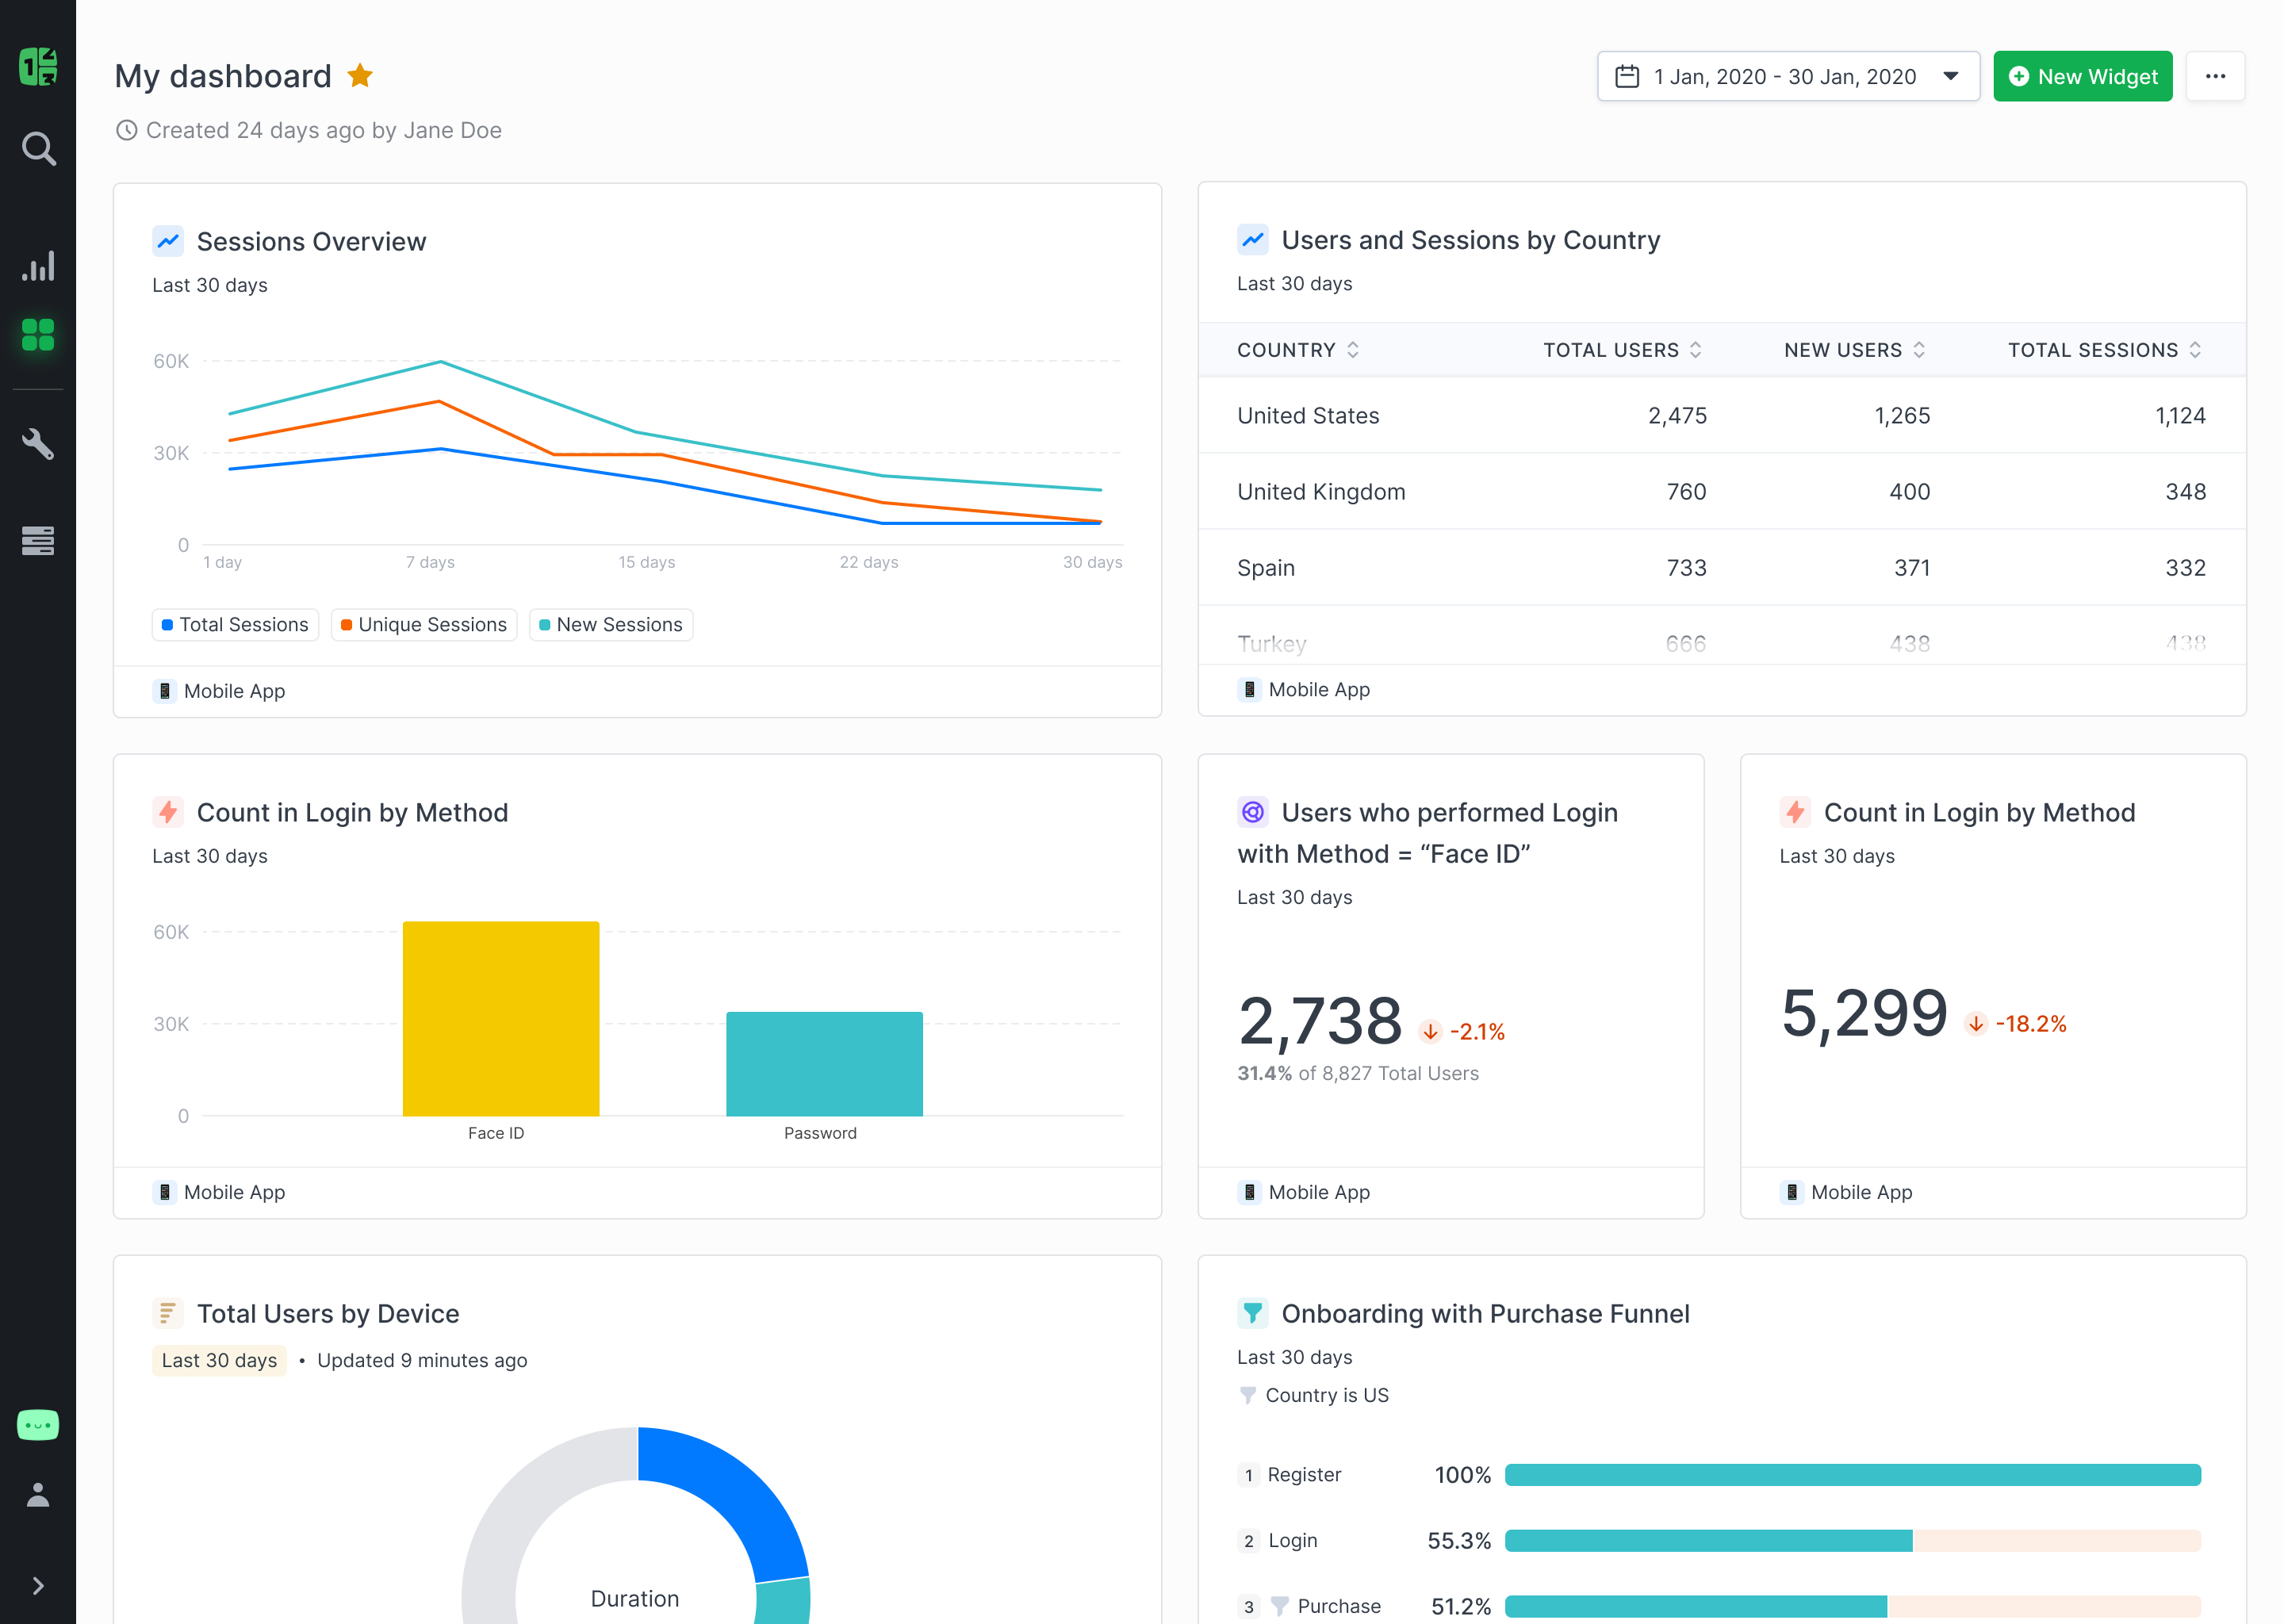Open analytics bar chart sidebar icon

click(38, 266)
